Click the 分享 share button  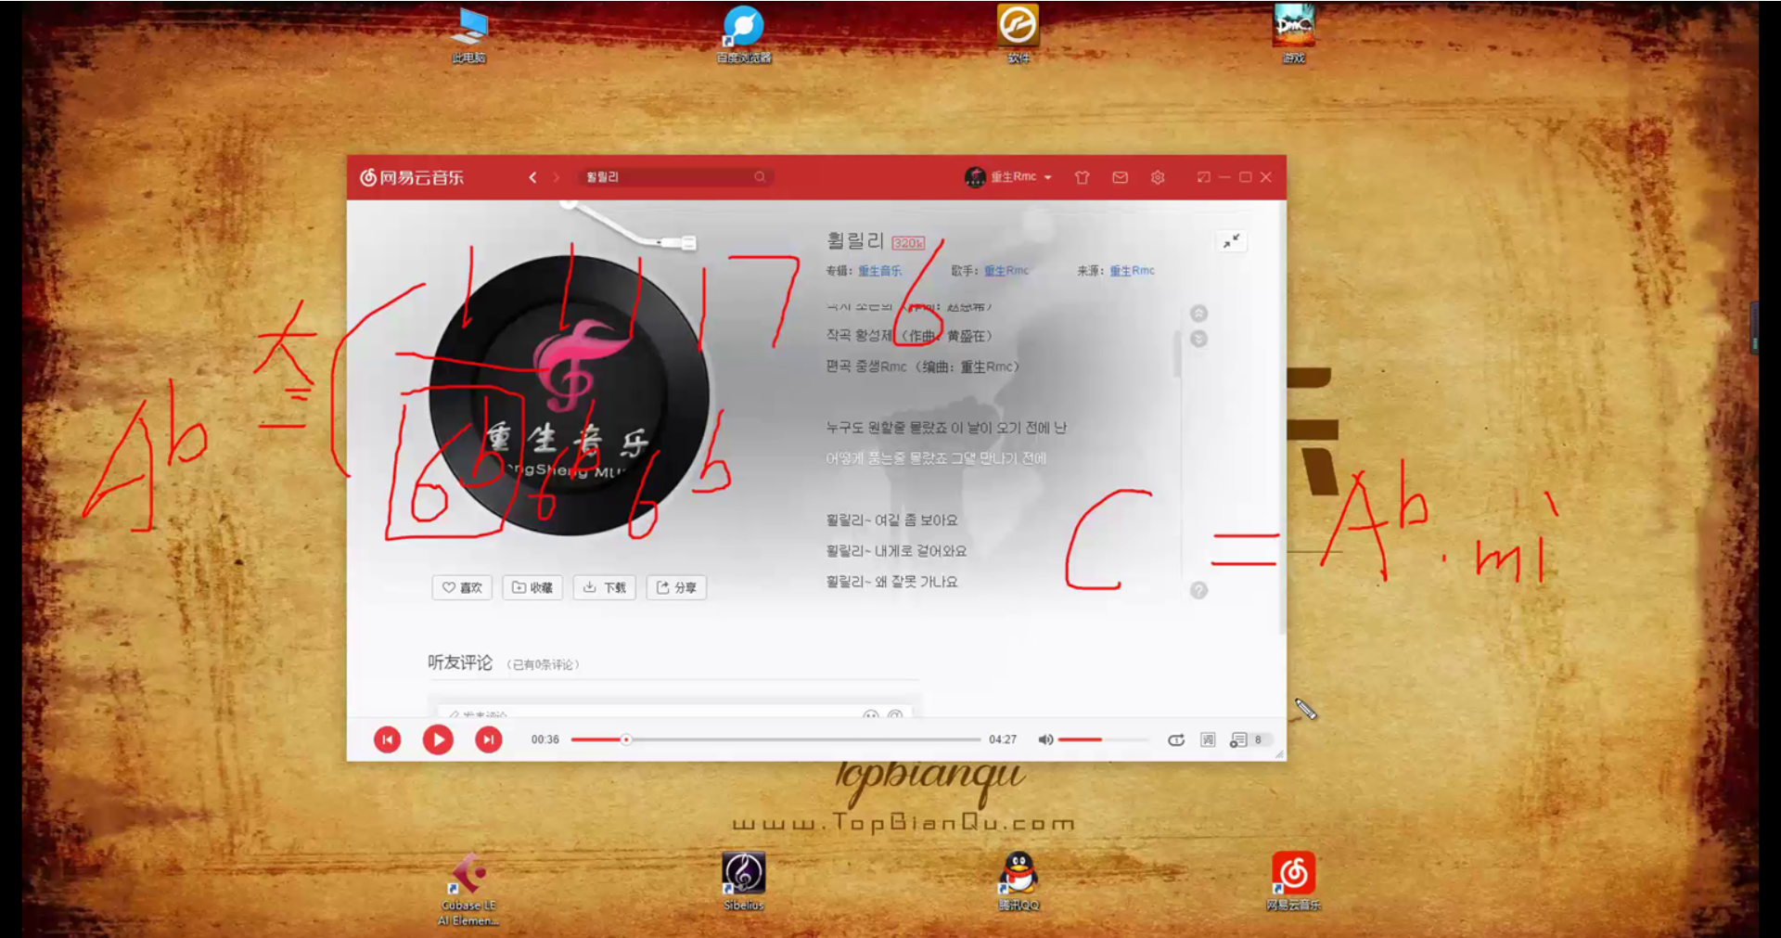[676, 587]
